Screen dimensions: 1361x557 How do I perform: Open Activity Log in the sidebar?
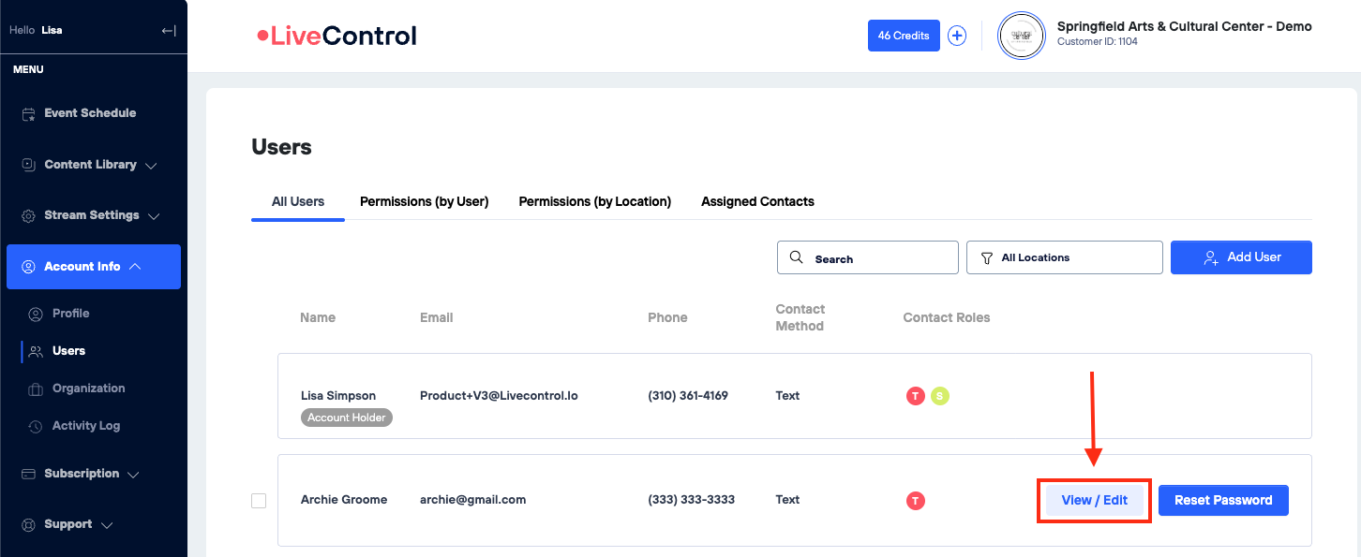pos(85,426)
